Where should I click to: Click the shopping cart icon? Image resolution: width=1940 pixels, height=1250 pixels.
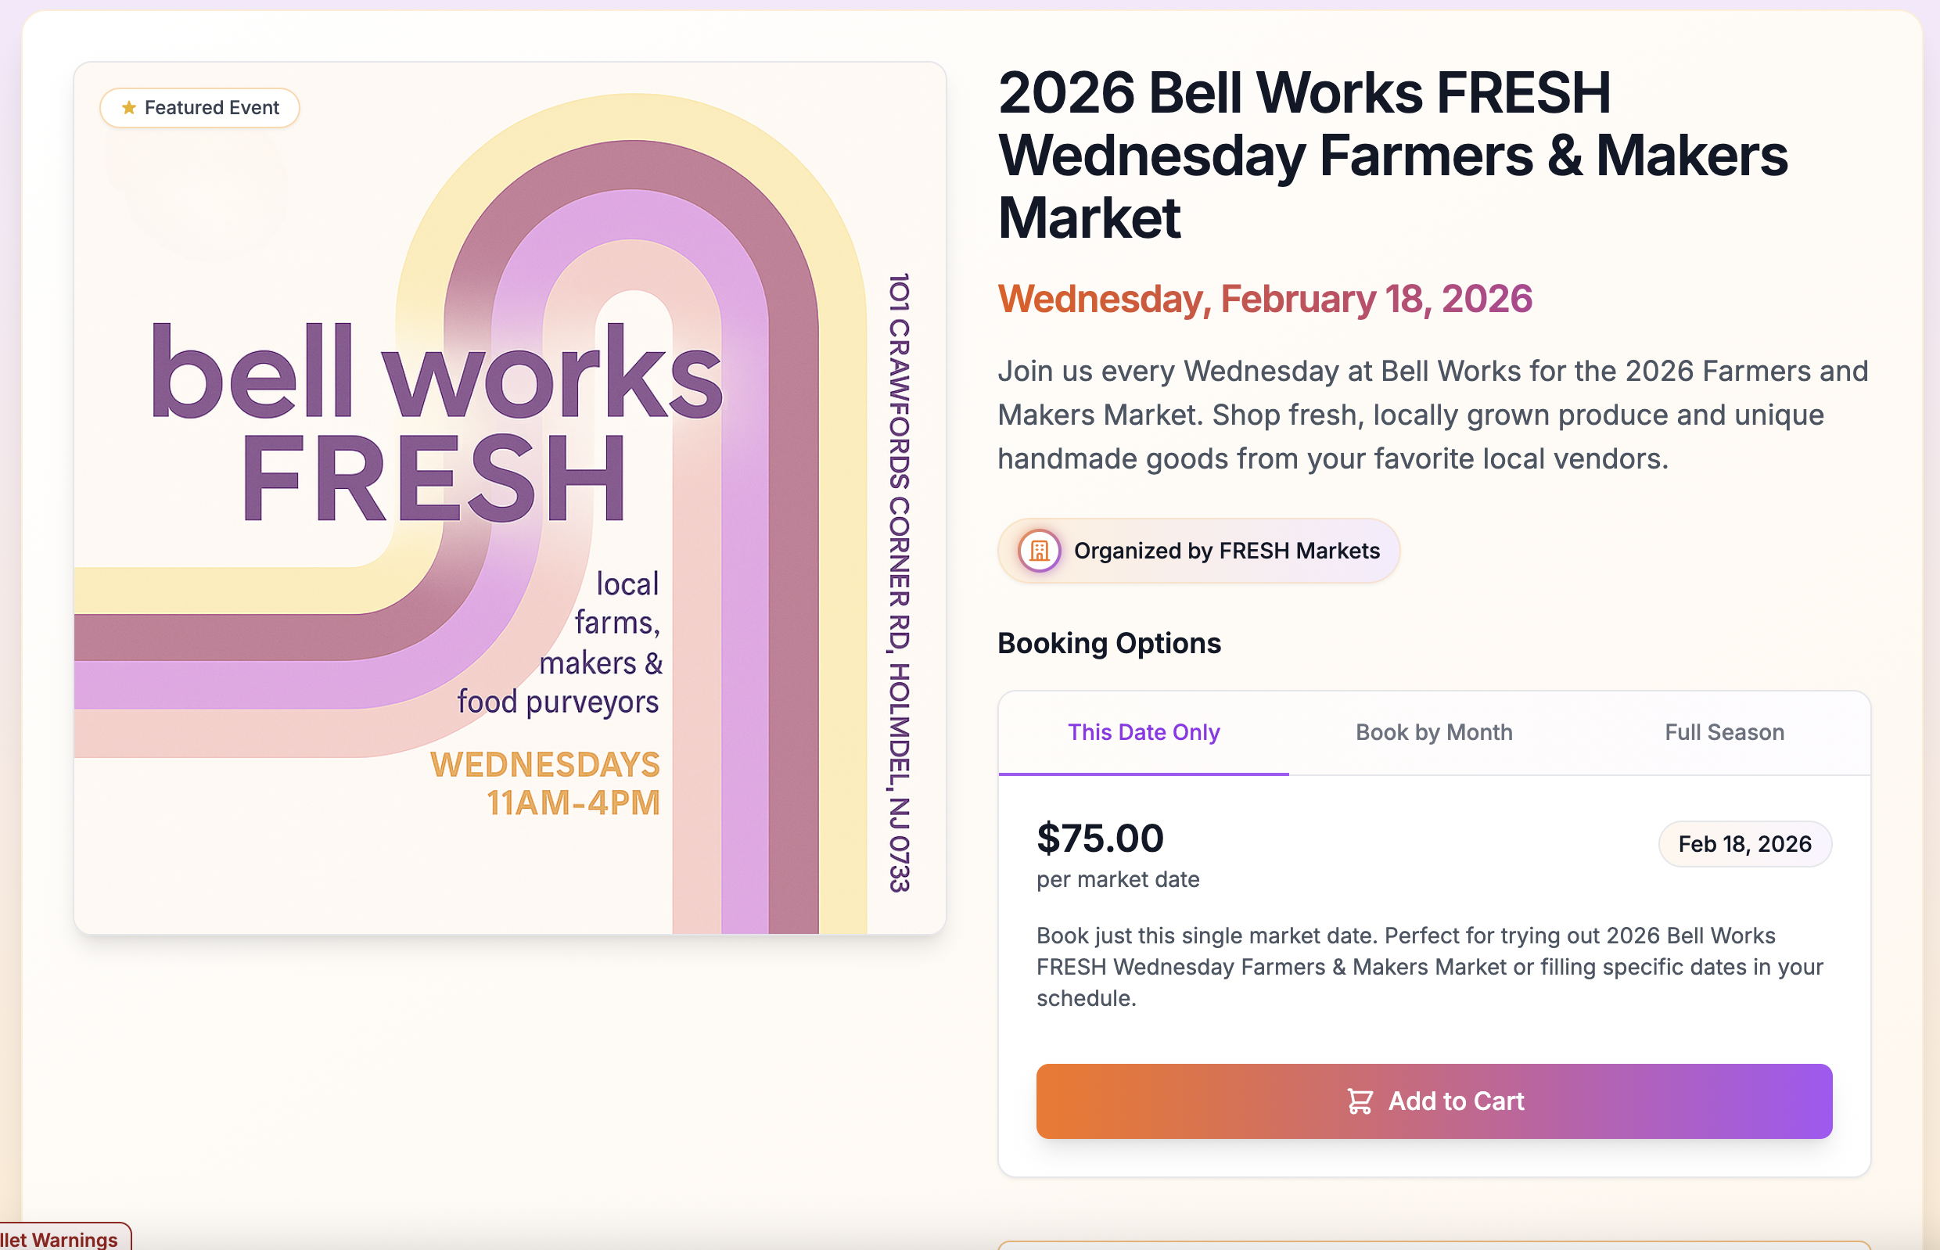tap(1360, 1101)
